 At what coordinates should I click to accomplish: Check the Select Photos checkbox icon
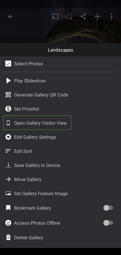point(8,64)
